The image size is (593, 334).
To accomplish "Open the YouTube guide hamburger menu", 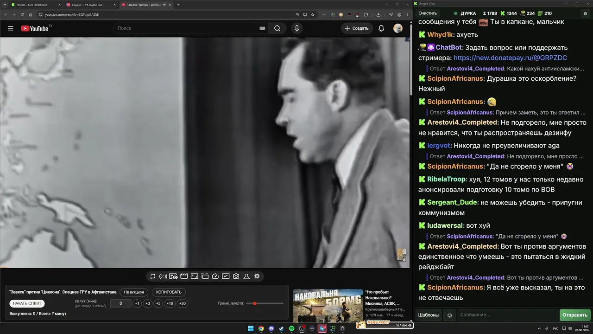I will point(11,28).
